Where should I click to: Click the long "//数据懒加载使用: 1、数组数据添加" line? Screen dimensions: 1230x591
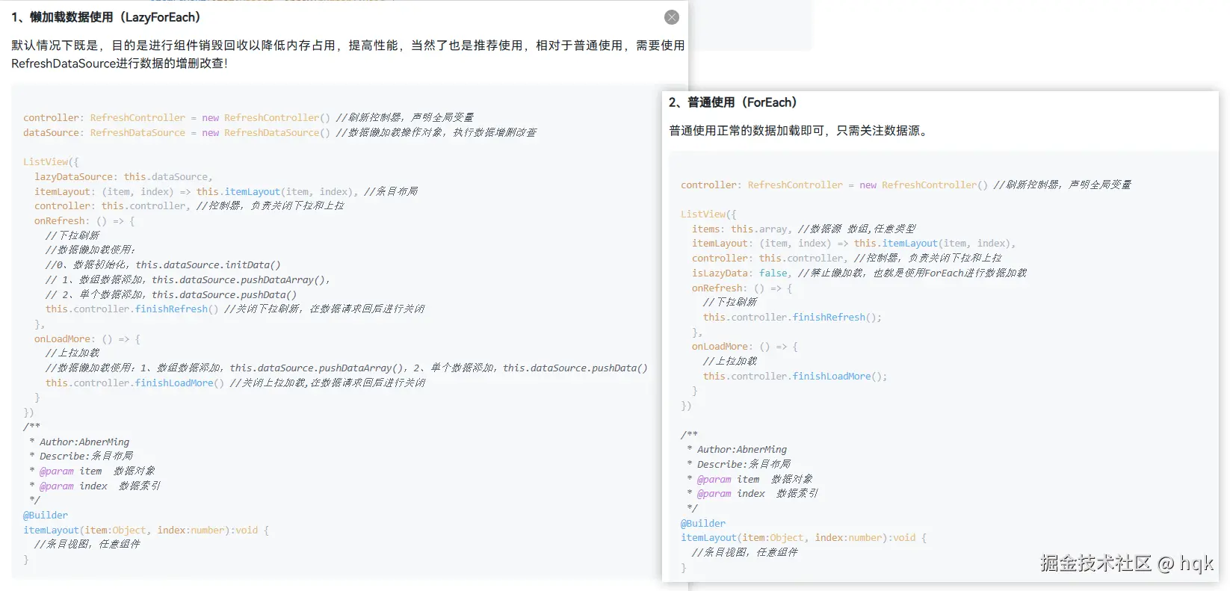pos(347,368)
